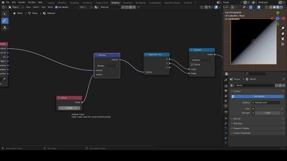Open the Object Data properties tab

(226, 143)
